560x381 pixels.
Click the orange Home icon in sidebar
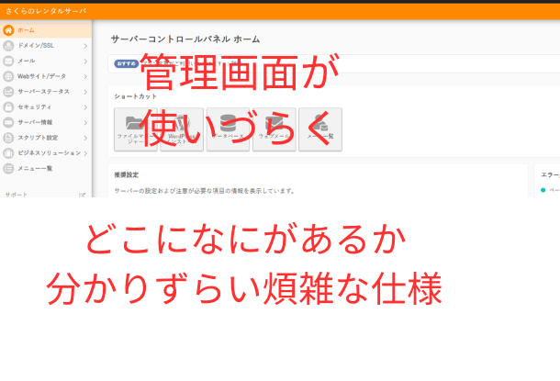point(8,30)
